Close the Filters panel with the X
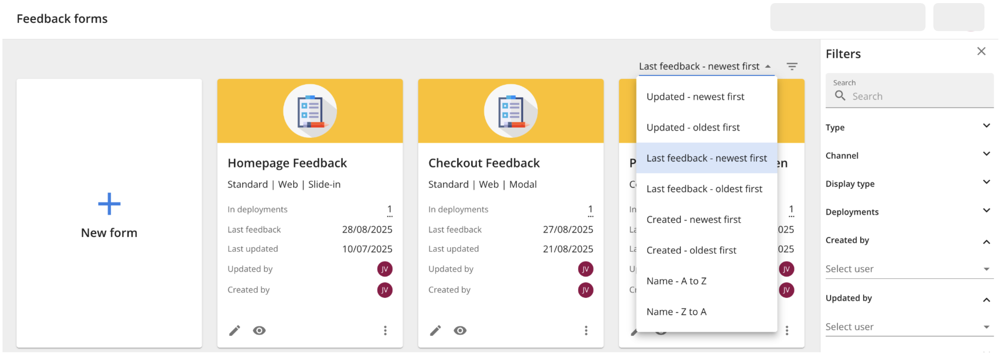 click(982, 51)
